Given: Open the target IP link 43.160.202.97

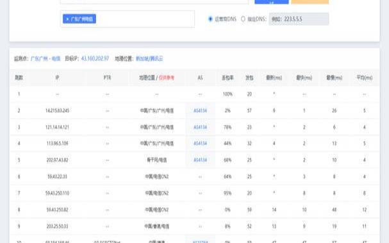Looking at the screenshot, I should point(95,58).
